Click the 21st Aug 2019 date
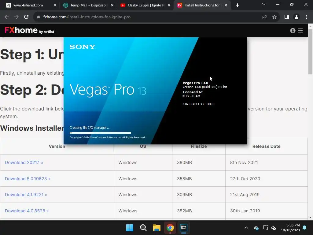313x235 pixels. coord(245,195)
